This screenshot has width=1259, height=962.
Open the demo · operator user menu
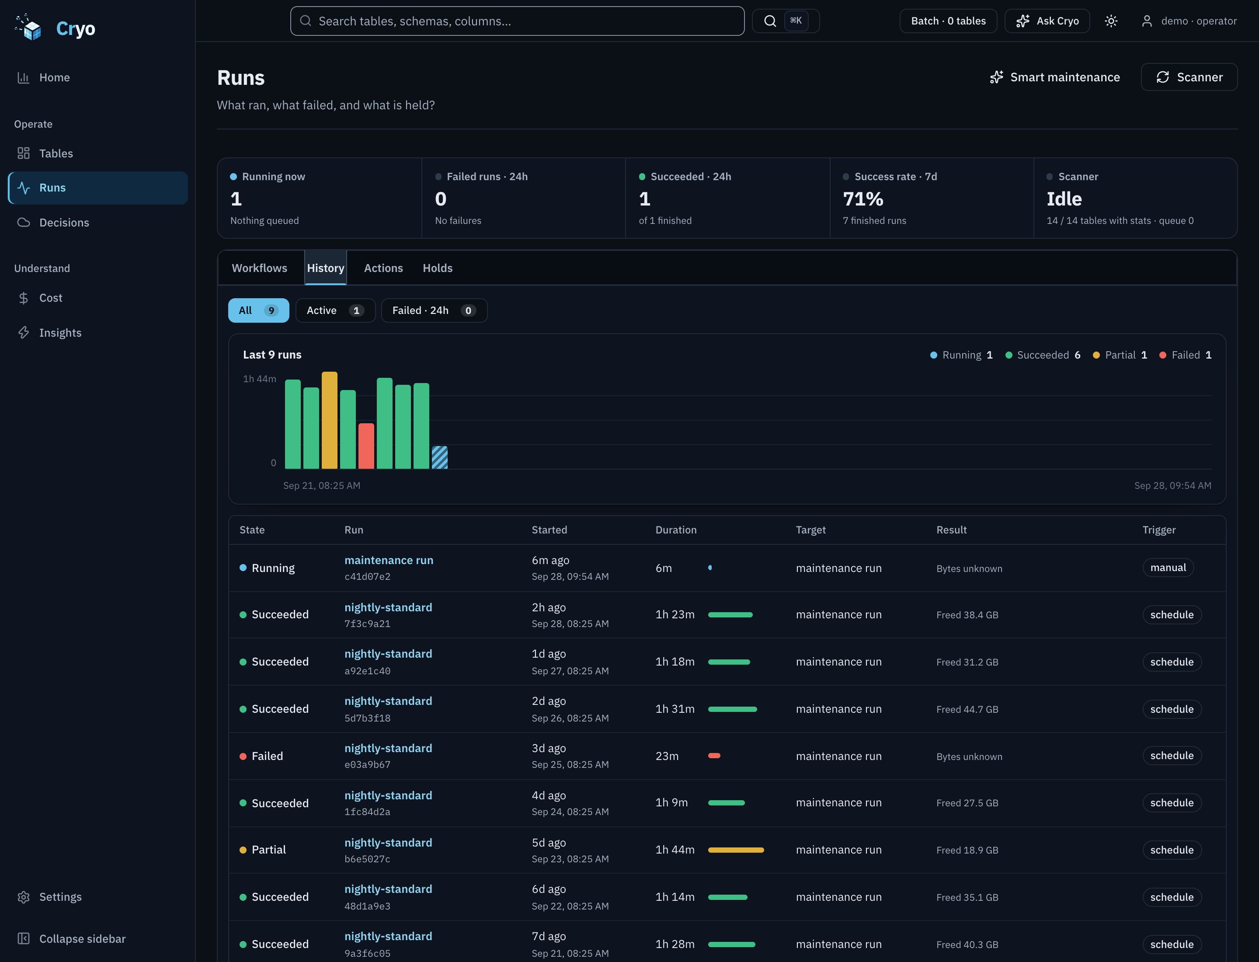pos(1190,21)
